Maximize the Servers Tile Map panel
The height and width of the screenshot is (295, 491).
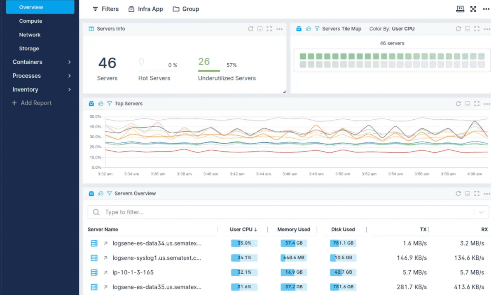(477, 29)
